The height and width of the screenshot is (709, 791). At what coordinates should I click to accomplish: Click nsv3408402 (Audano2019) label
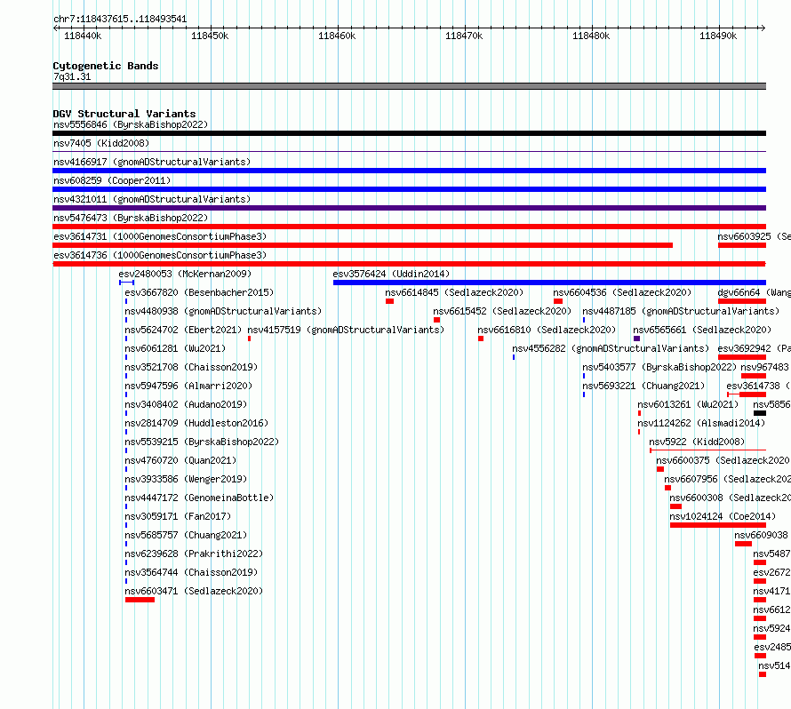(186, 404)
